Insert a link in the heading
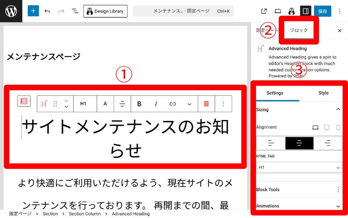Viewport: 348px width, 218px height. (x=173, y=104)
